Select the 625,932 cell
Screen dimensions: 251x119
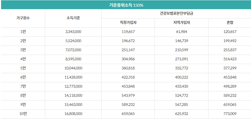pyautogui.click(x=182, y=113)
